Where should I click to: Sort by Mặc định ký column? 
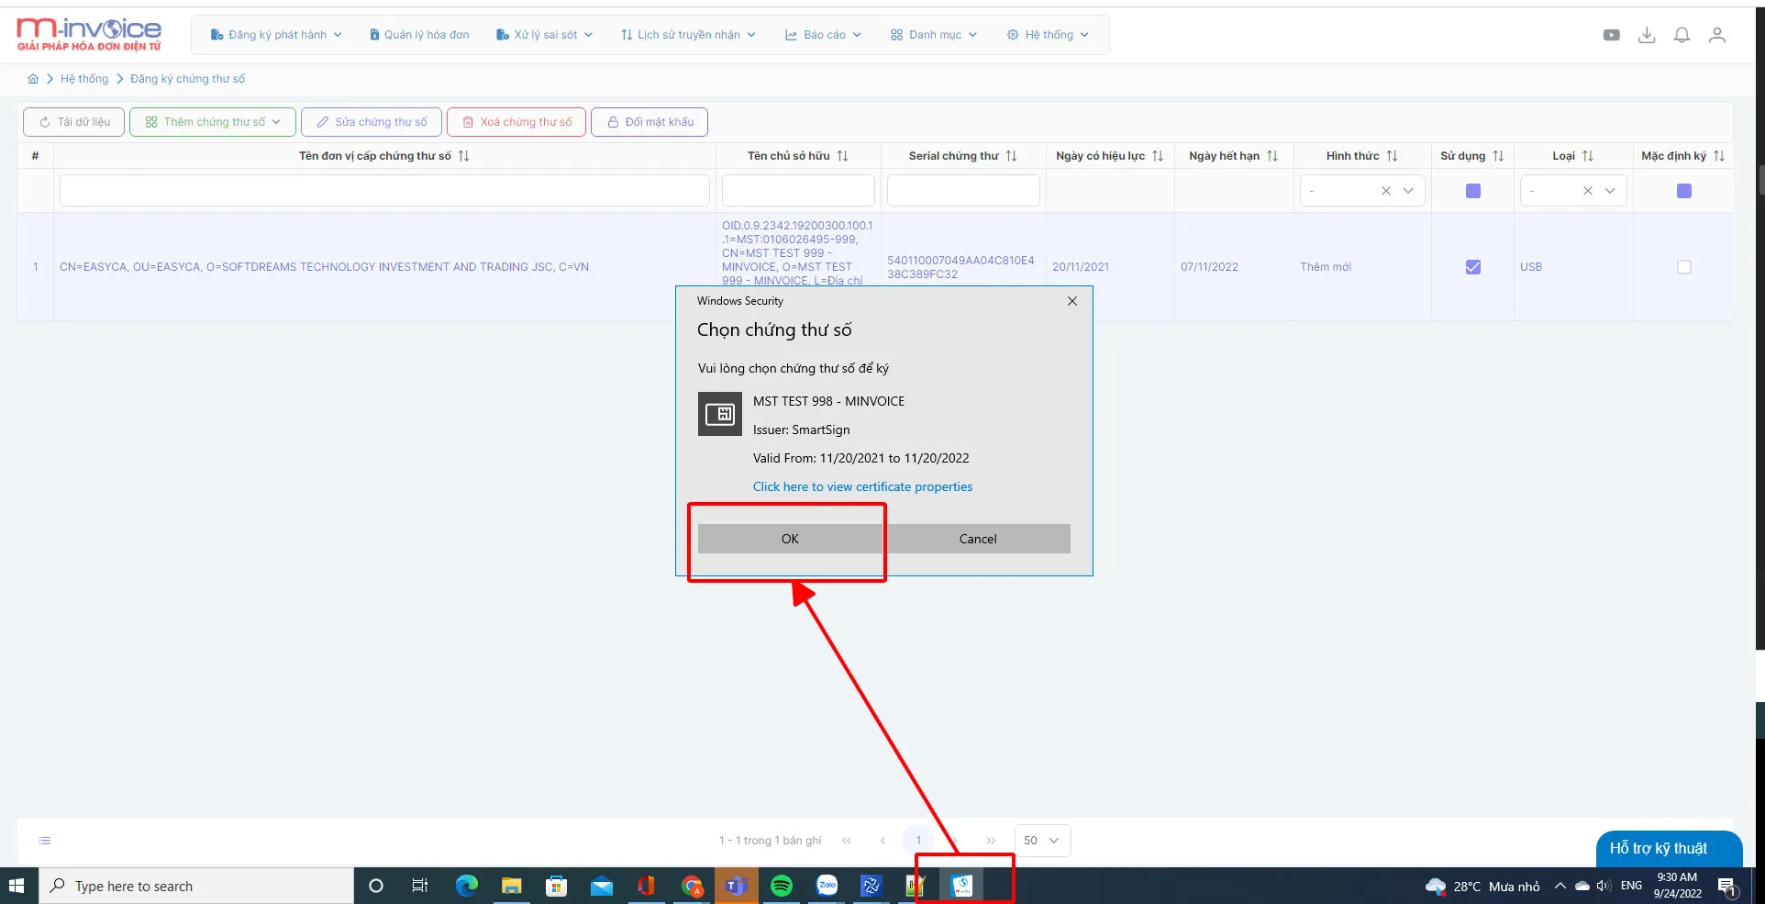(1719, 156)
